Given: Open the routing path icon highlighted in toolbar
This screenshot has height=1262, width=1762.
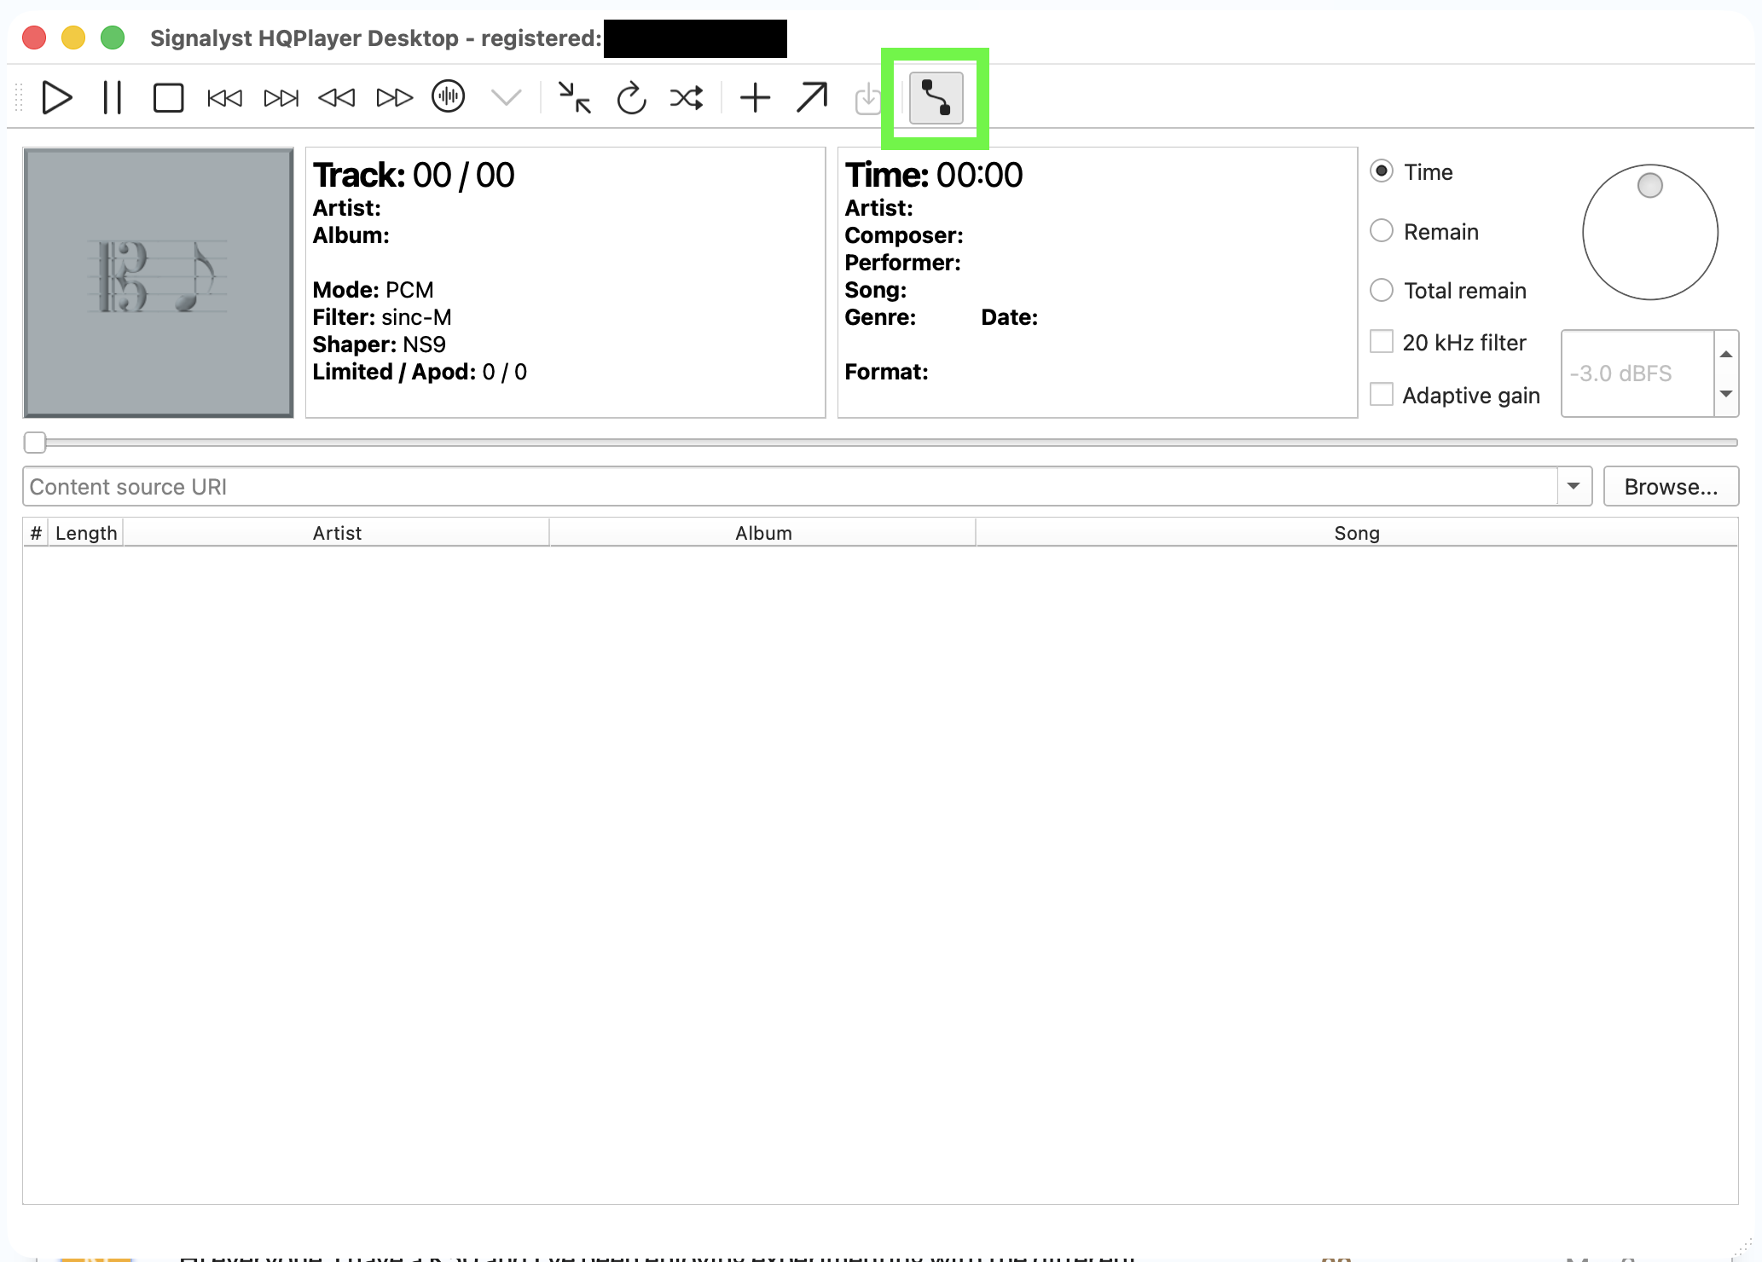Looking at the screenshot, I should [936, 98].
